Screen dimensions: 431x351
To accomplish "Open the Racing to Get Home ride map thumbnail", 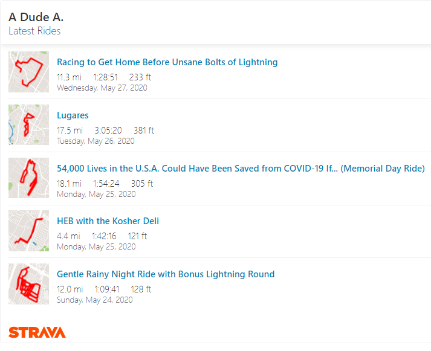I will [28, 72].
